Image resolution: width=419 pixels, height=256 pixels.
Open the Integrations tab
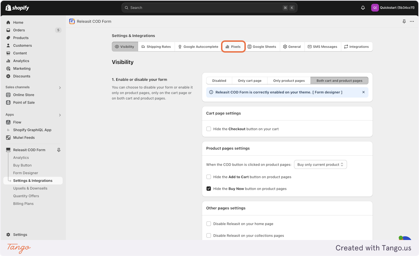click(x=356, y=47)
